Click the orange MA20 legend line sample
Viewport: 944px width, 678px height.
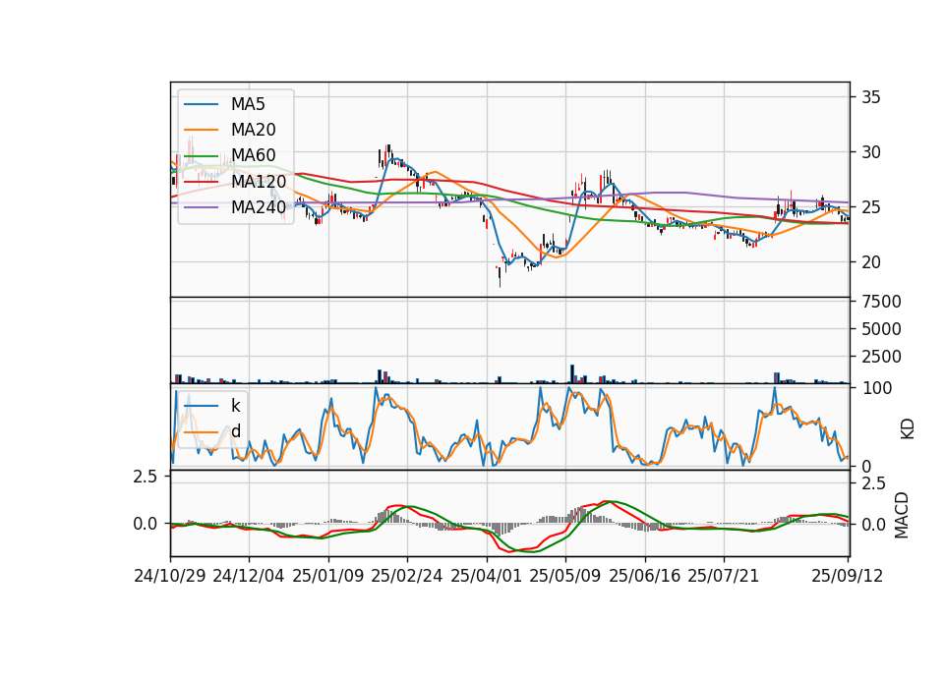point(201,130)
